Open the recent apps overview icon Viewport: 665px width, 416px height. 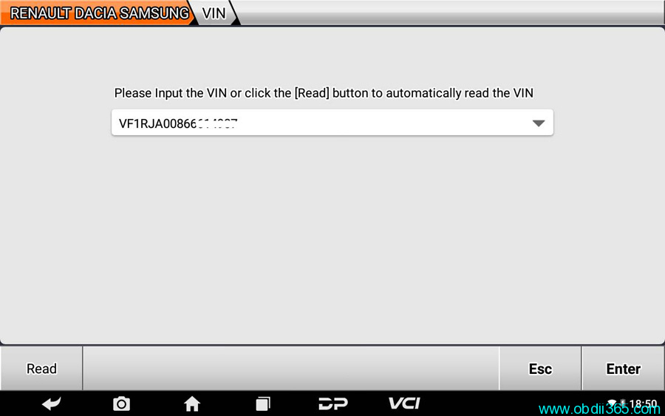(263, 403)
